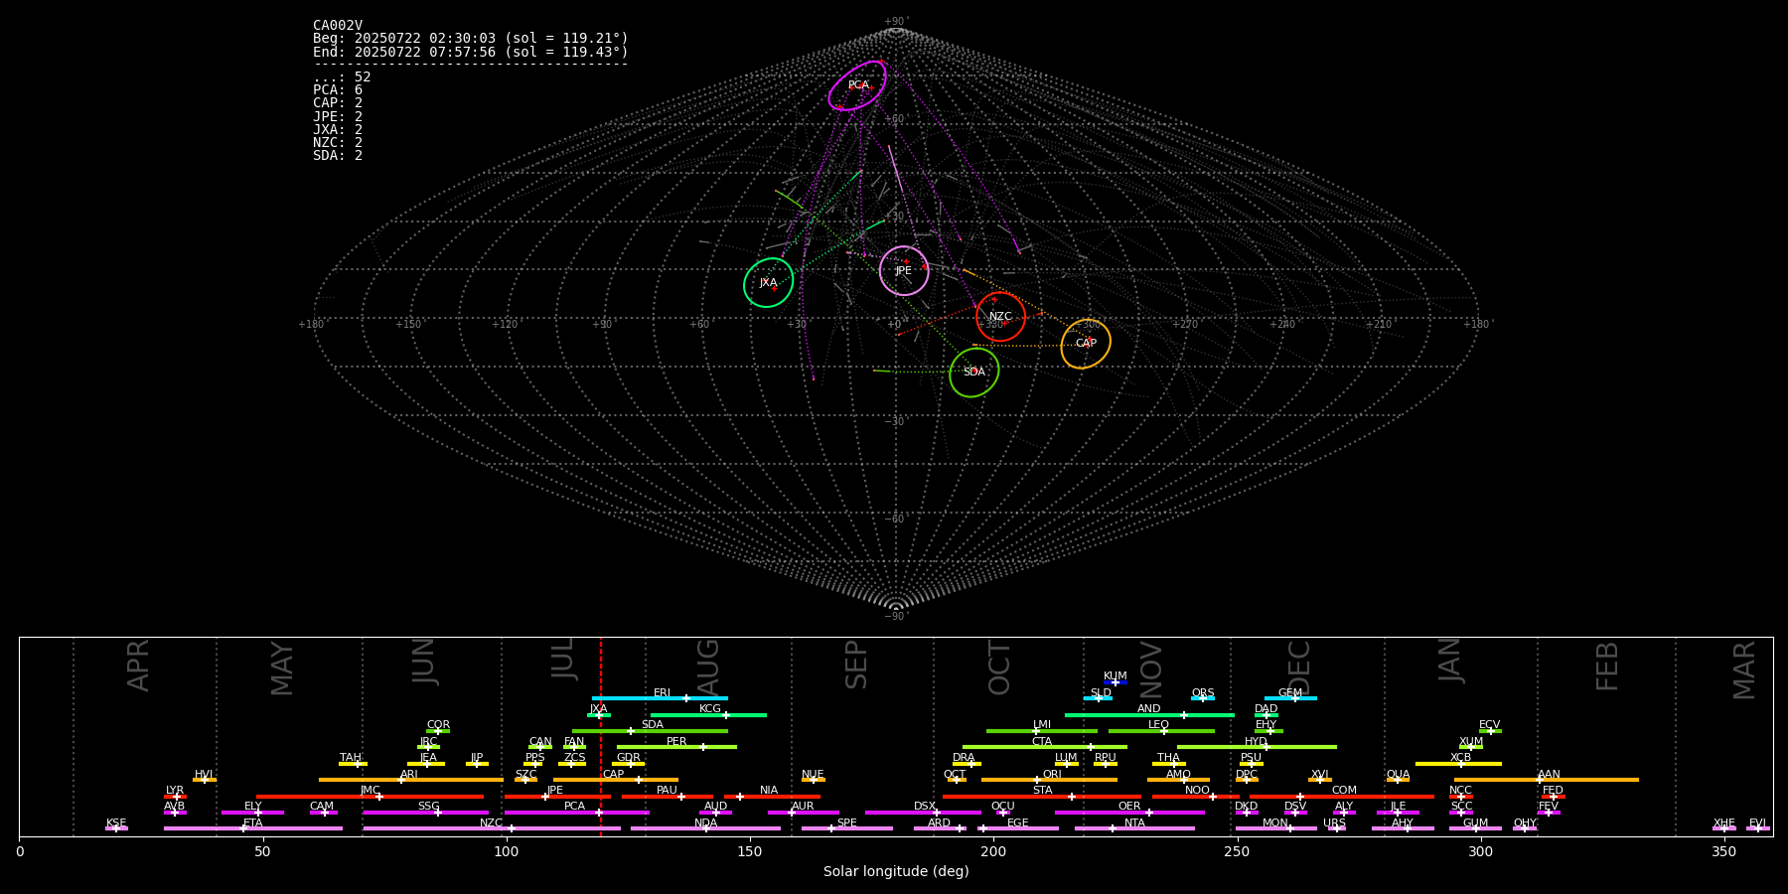Select the NIA bar in the timeline
The height and width of the screenshot is (894, 1788).
[772, 796]
